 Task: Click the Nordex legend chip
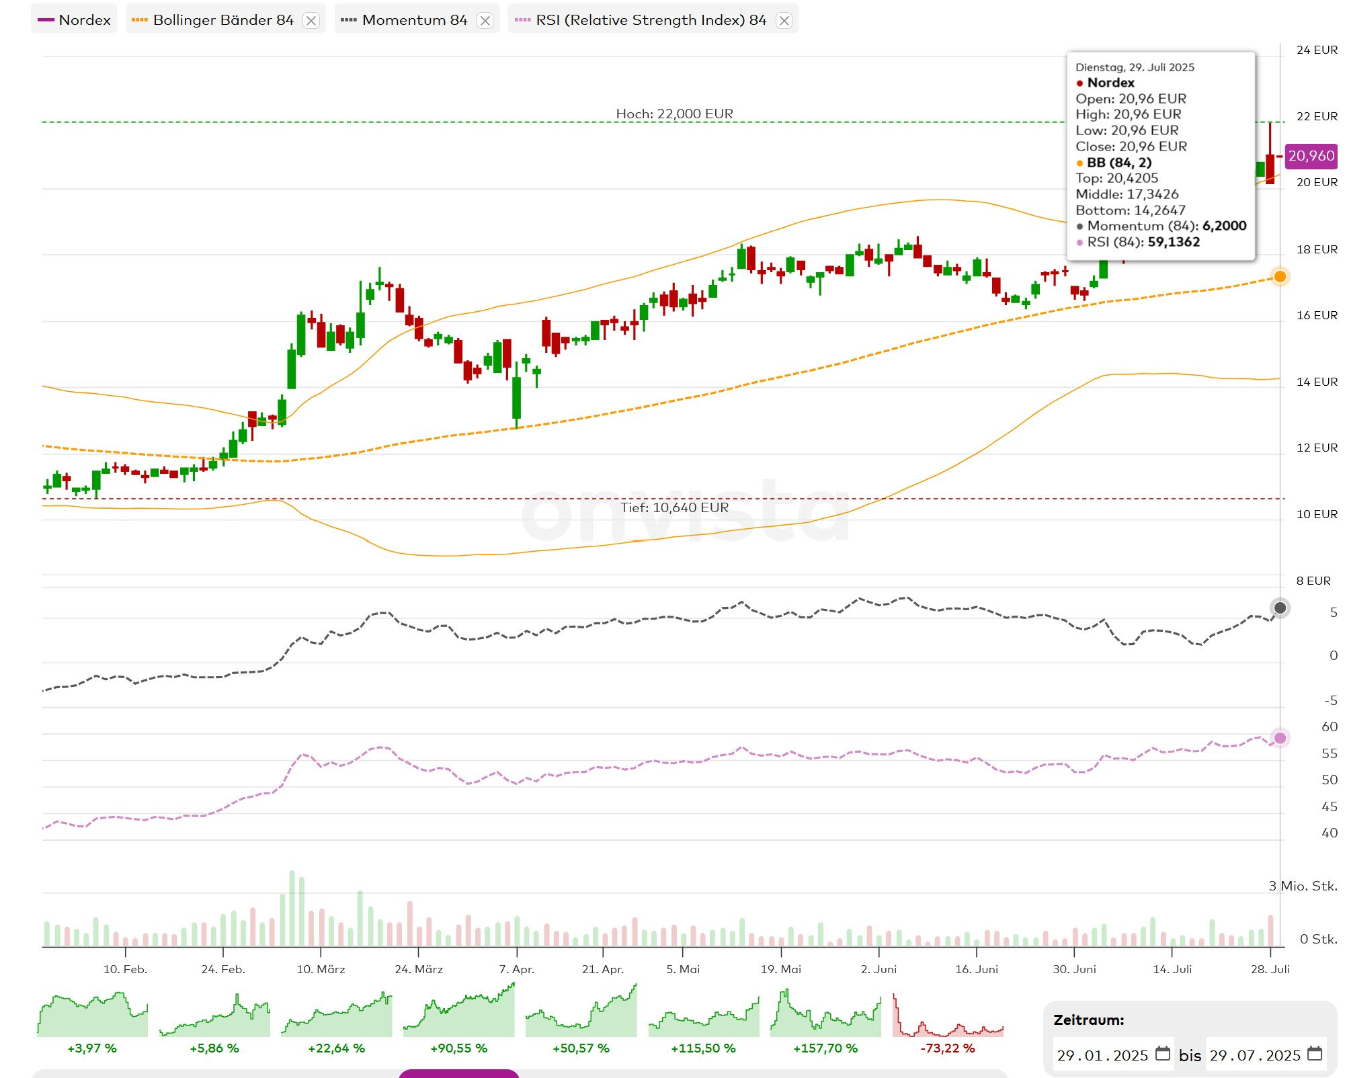(75, 19)
